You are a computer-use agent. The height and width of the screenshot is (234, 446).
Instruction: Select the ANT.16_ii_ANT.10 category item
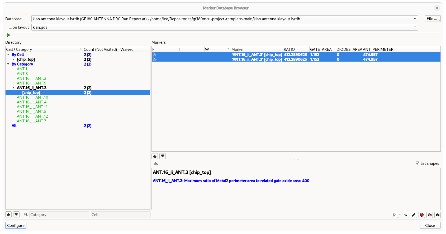(32, 97)
